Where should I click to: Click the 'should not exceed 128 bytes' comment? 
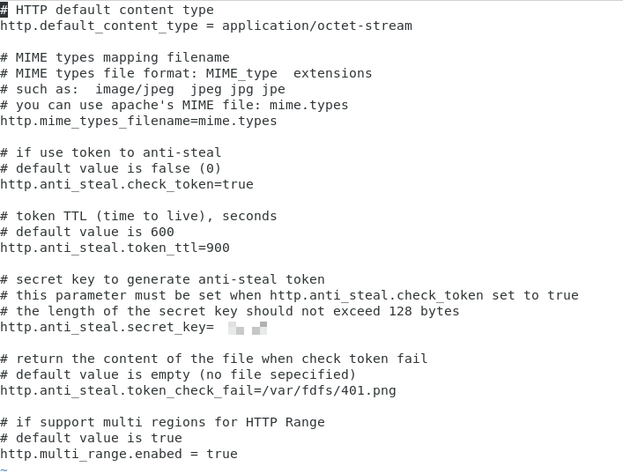coord(352,311)
